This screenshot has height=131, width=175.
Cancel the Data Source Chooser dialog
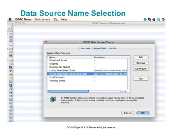tap(128, 113)
